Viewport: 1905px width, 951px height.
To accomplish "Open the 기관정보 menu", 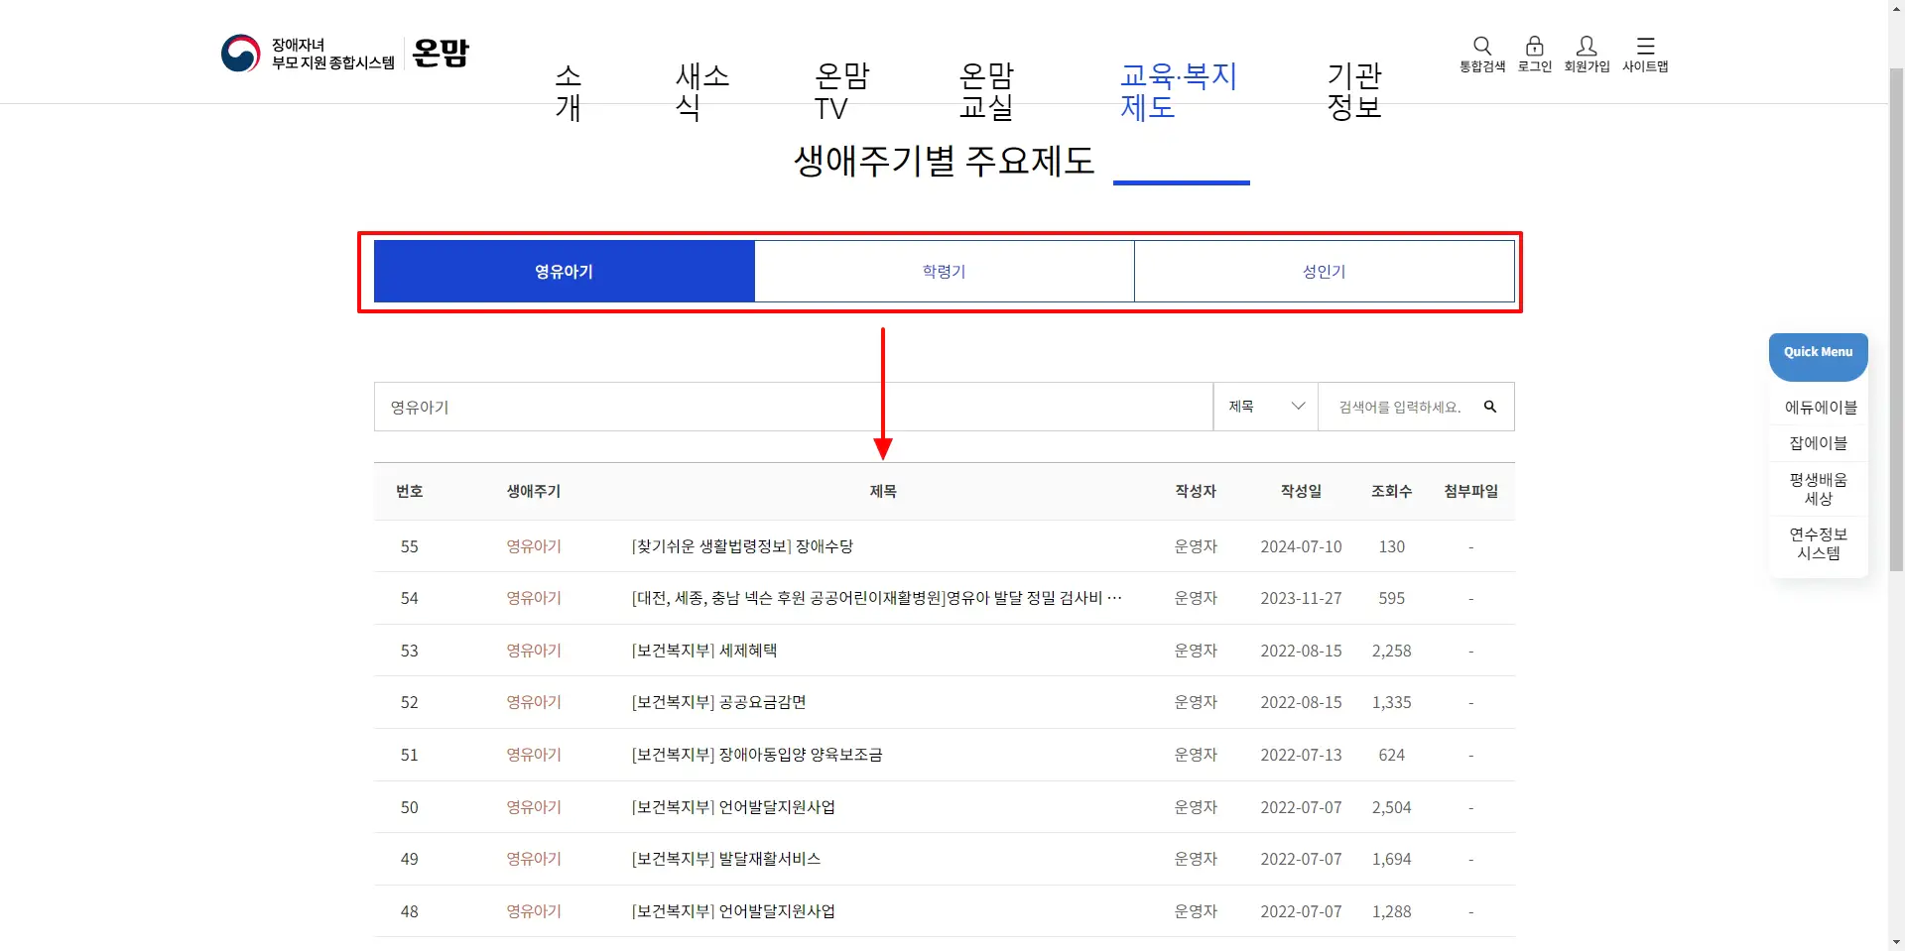I will point(1354,91).
